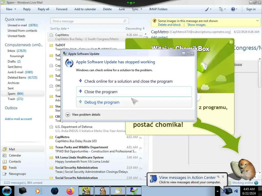Click the Help question mark icon
Viewport: 262px width, 196px height.
tap(233, 9)
